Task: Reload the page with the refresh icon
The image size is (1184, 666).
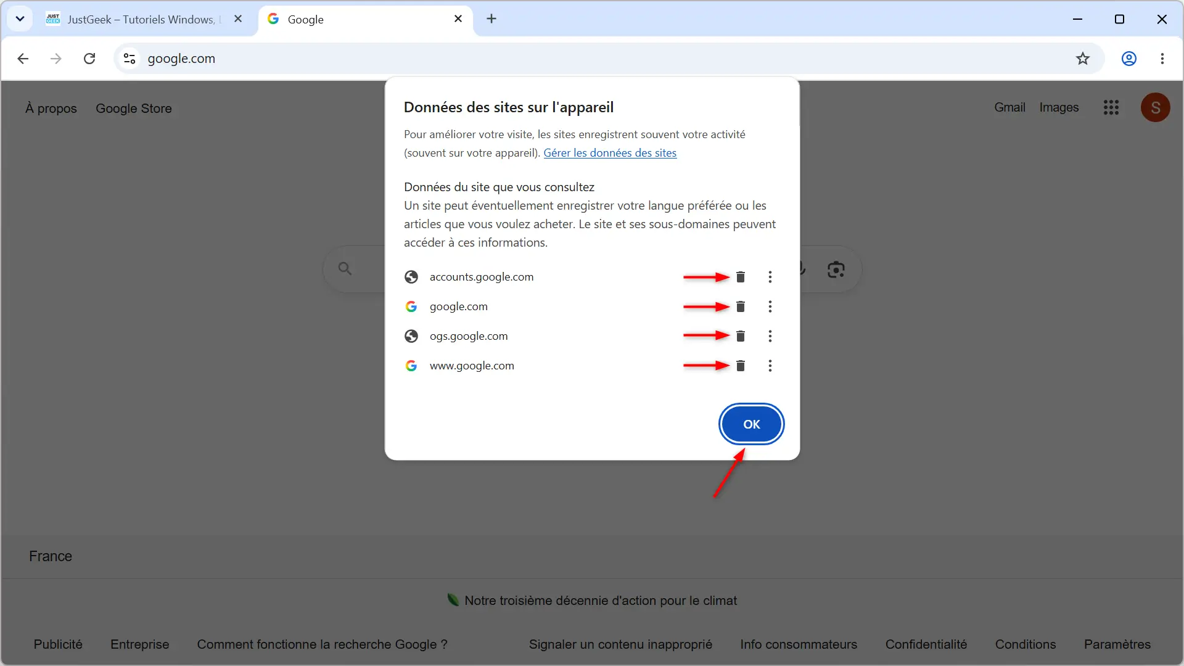Action: coord(89,59)
